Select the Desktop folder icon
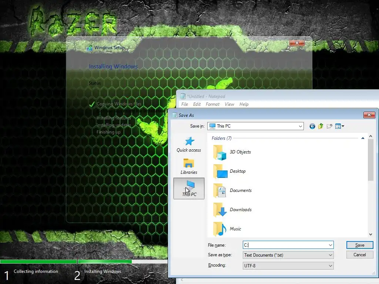Screen dimensions: 379x284 click(220, 171)
